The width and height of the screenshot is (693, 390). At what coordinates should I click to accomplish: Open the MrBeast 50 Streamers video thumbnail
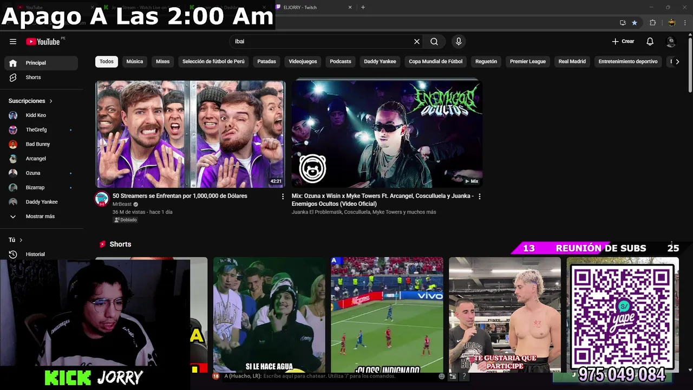coord(191,134)
